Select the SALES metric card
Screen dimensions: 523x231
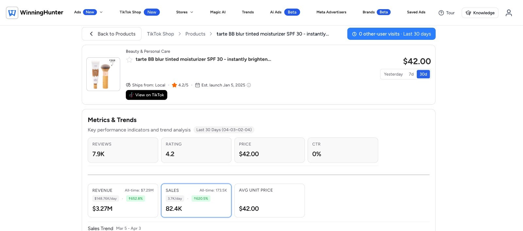(x=196, y=200)
